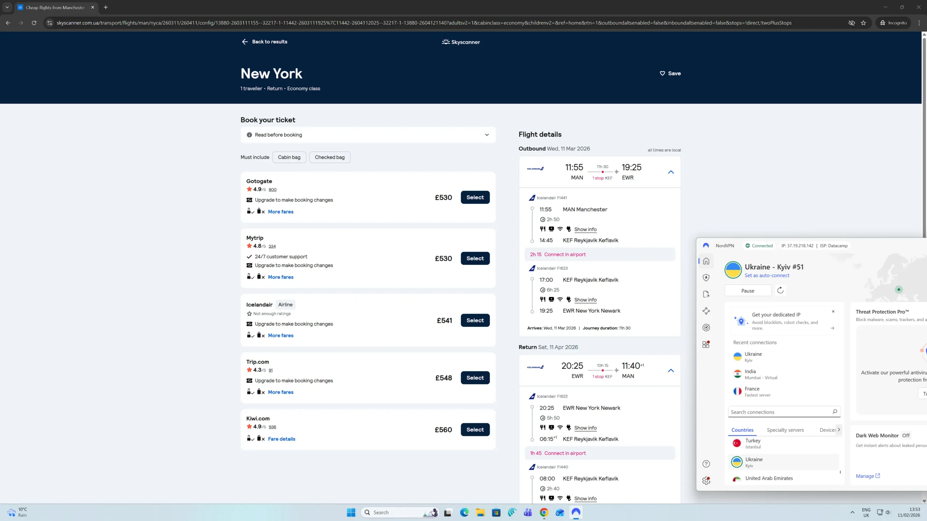Viewport: 927px width, 521px height.
Task: Click the heart Save icon
Action: (x=662, y=73)
